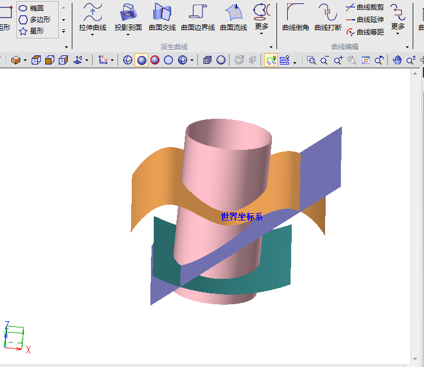The image size is (424, 367).
Task: Click the 投影到面 projection tool
Action: point(128,16)
